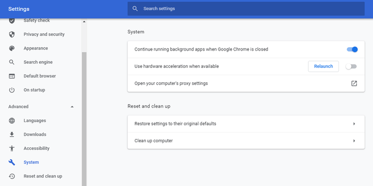
Task: Click the Relaunch button
Action: tap(323, 66)
